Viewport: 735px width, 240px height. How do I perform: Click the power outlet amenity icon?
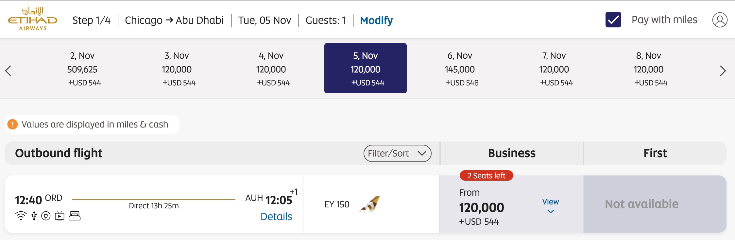coord(45,216)
